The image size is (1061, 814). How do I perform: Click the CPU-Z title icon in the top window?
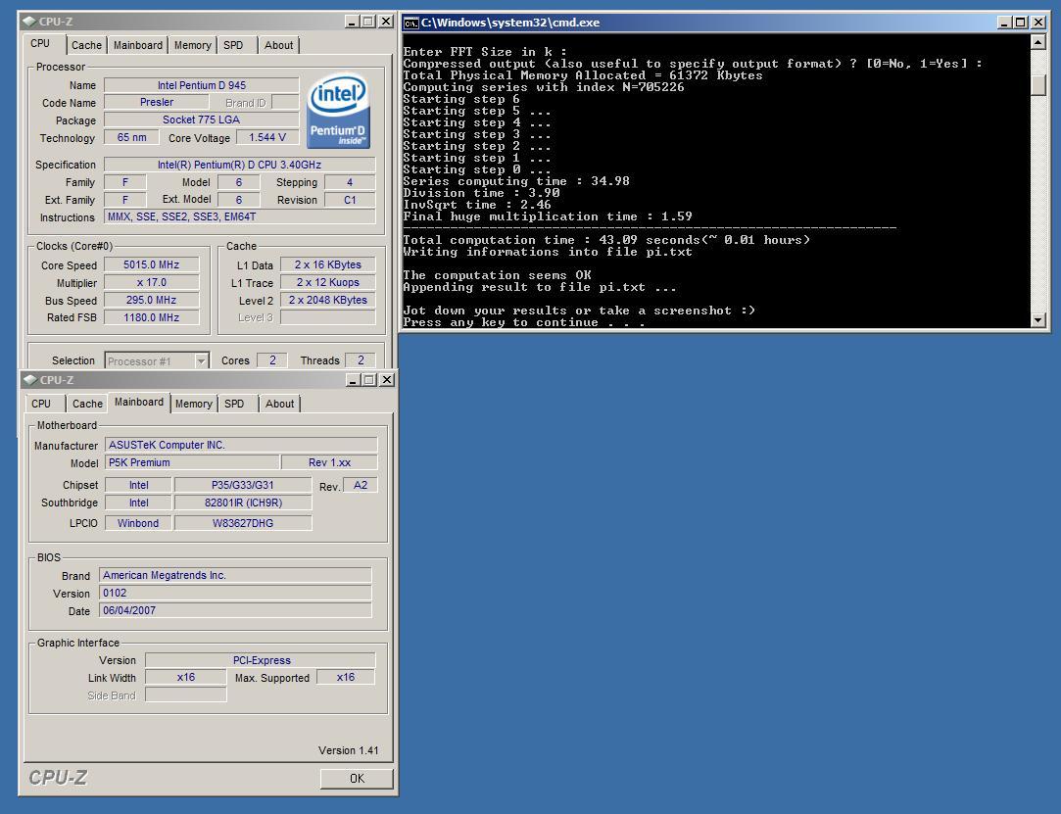29,21
